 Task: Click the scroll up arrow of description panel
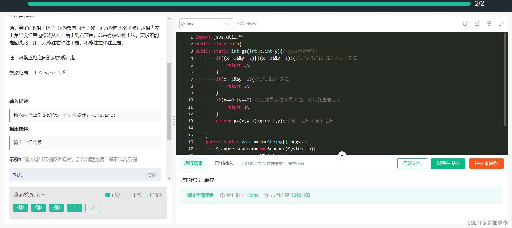(x=169, y=19)
